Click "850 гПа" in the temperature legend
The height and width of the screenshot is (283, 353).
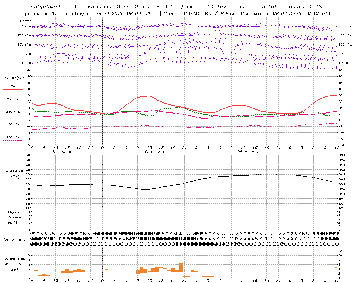pyautogui.click(x=13, y=112)
